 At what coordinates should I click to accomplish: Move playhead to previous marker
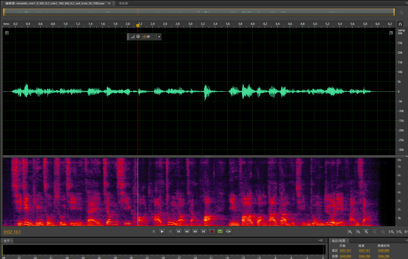click(x=179, y=232)
